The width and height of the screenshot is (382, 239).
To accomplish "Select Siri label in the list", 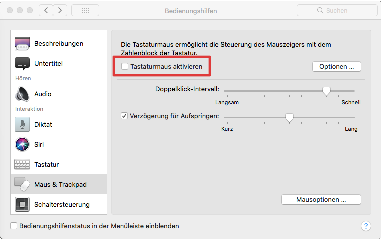I will (x=39, y=144).
